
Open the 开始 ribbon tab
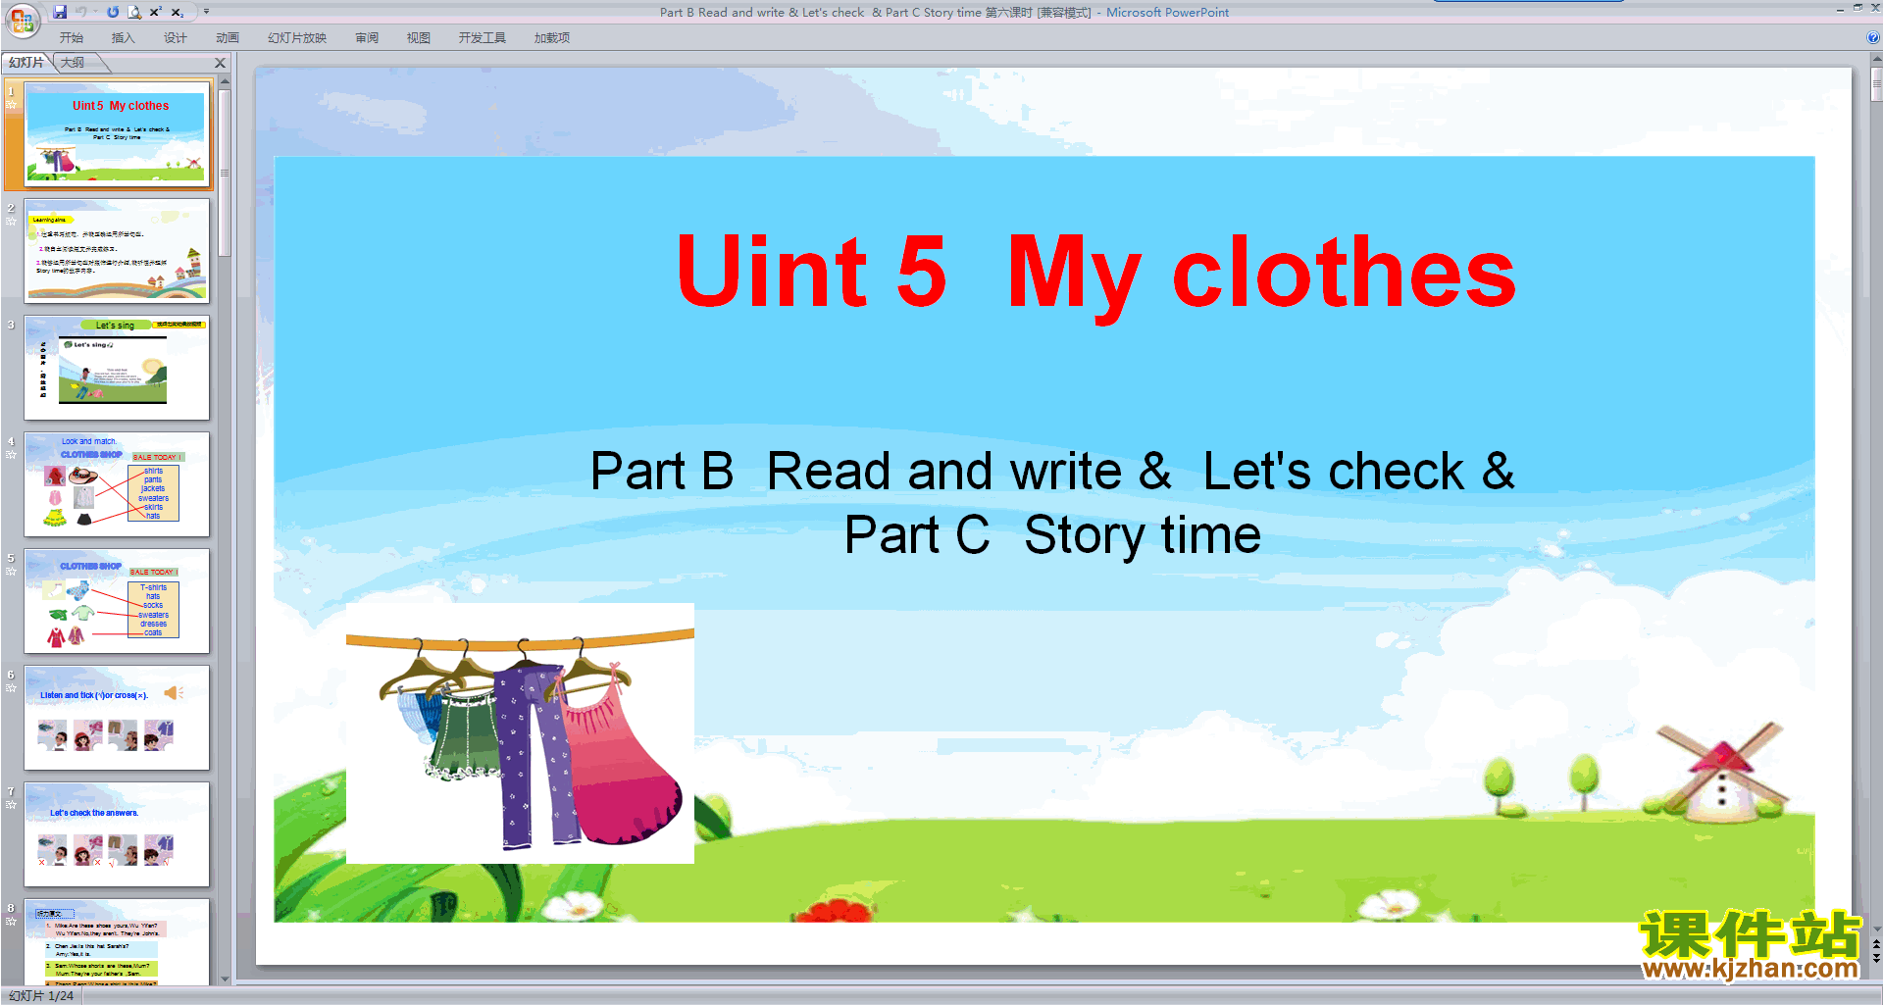coord(72,38)
